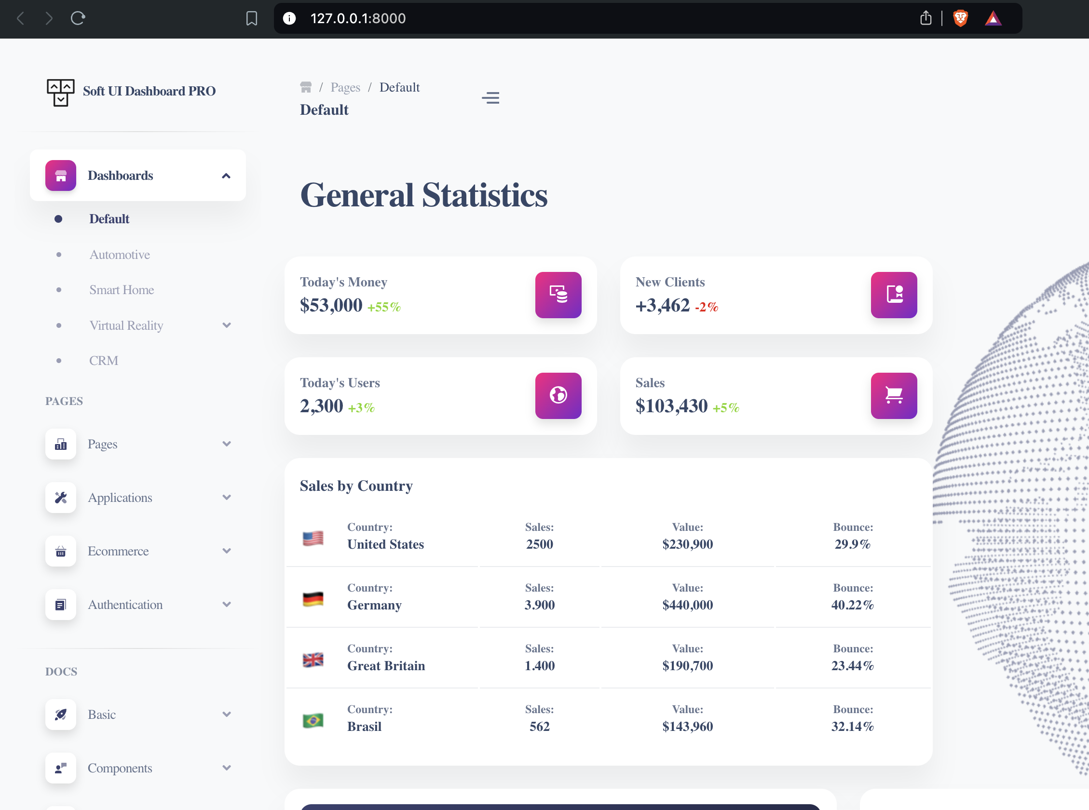This screenshot has width=1089, height=810.
Task: Open CRM dashboard link
Action: (x=104, y=361)
